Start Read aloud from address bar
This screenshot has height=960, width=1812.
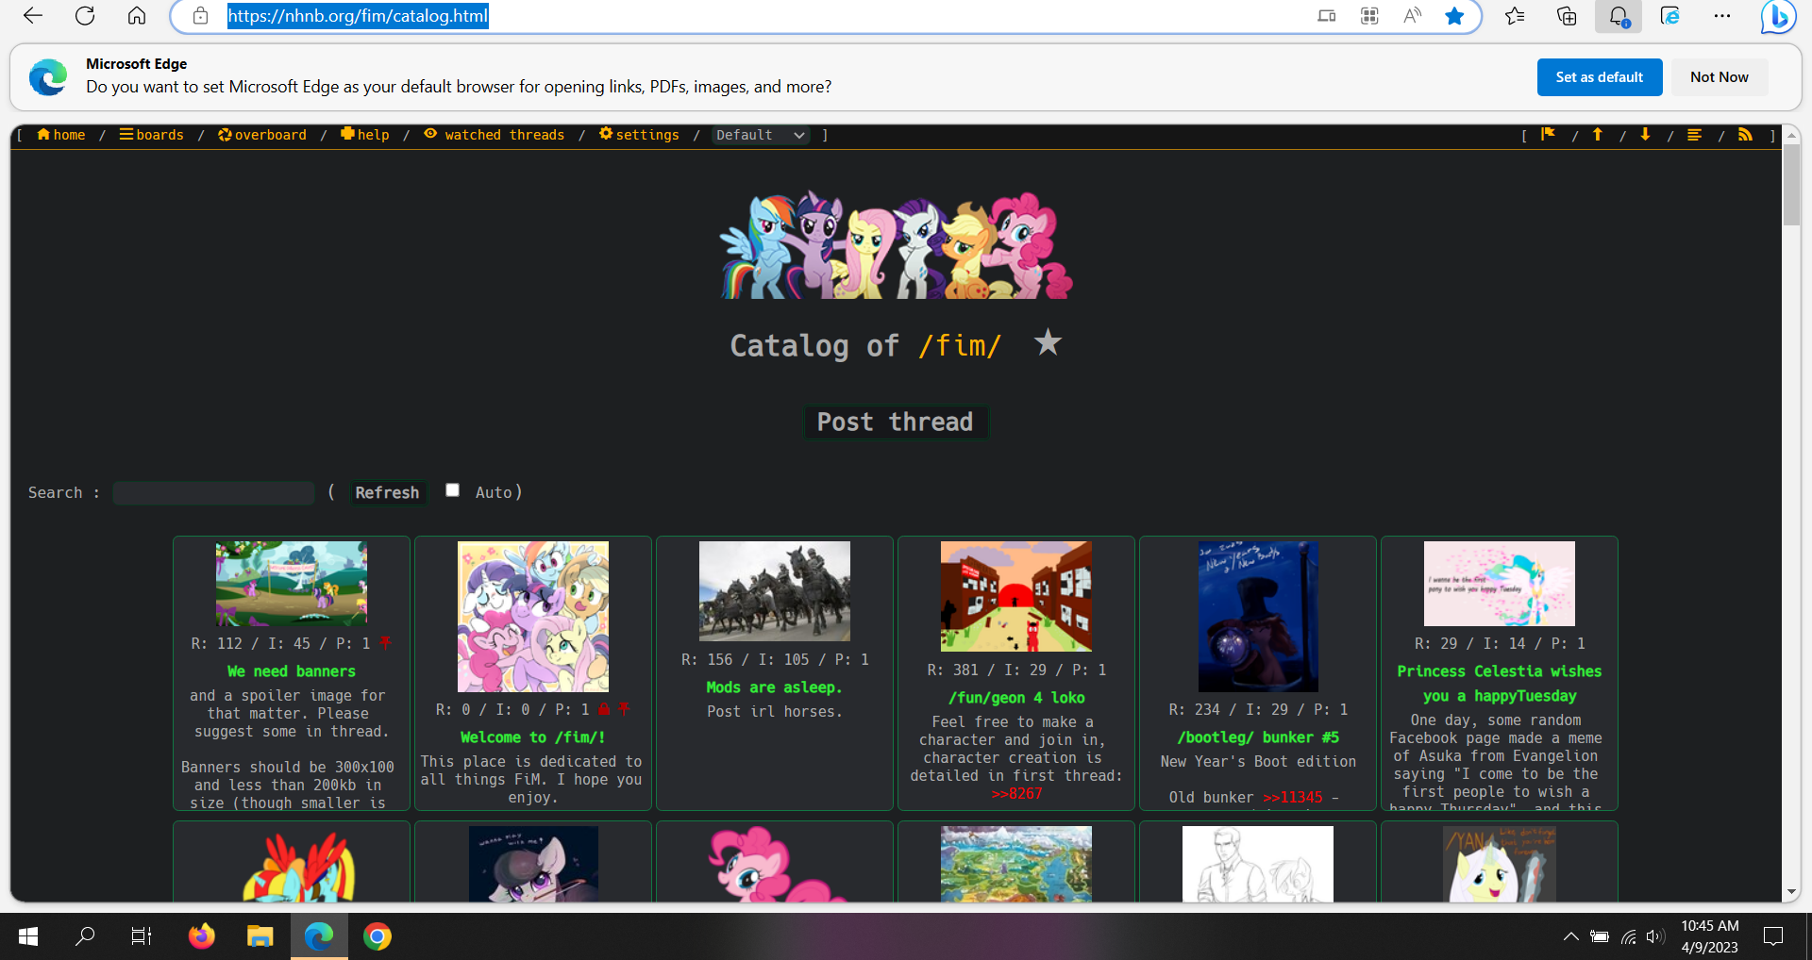pos(1413,16)
